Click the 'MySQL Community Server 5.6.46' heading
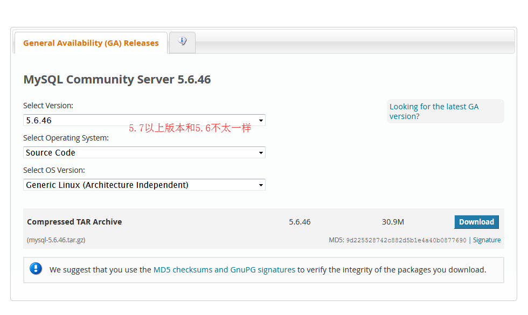The image size is (528, 315). pyautogui.click(x=117, y=80)
